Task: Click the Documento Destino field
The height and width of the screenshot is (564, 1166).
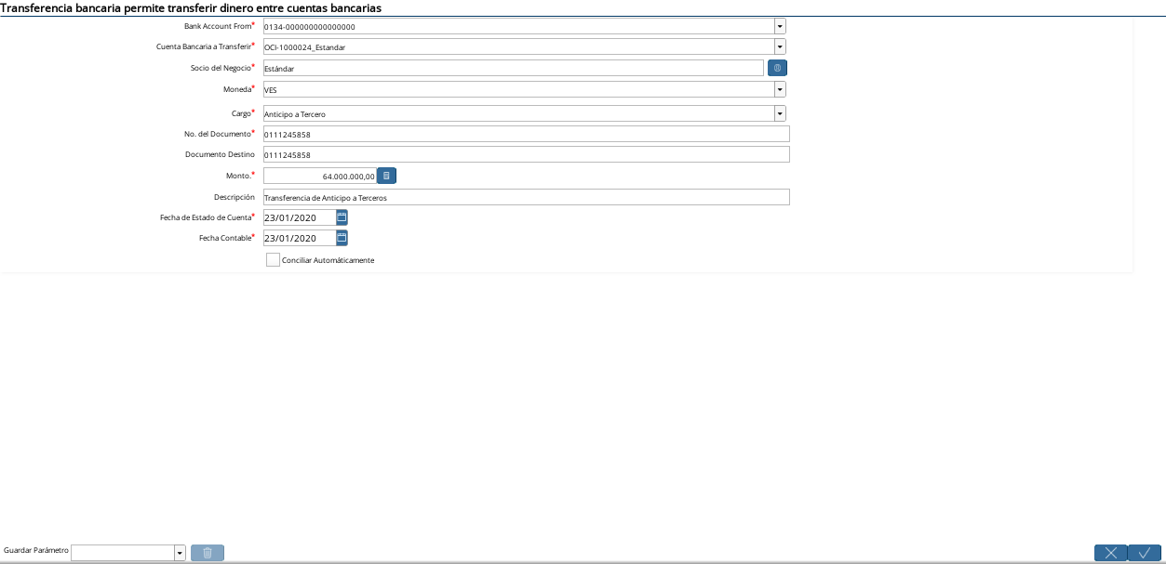Action: point(526,154)
